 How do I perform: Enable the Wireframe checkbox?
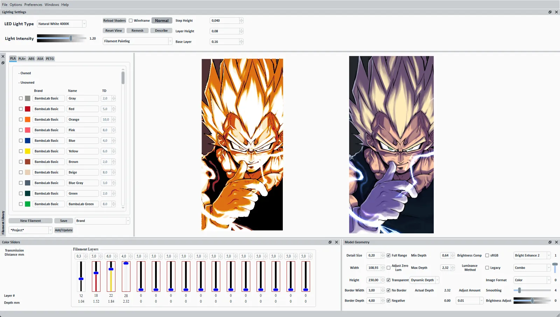click(131, 21)
